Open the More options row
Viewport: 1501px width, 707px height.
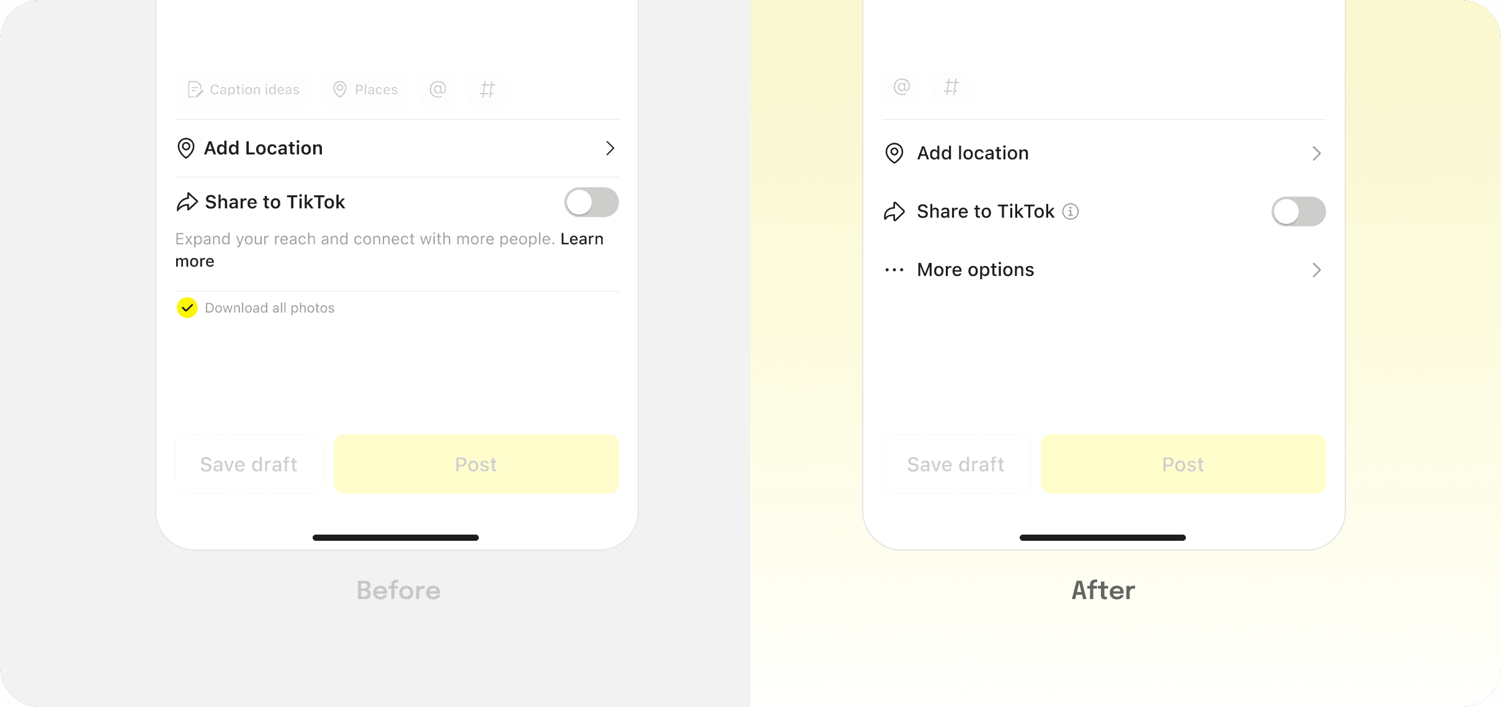click(x=1104, y=270)
